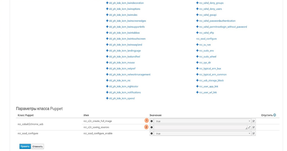Image resolution: width=287 pixels, height=151 pixels.
Task: Click info icon for rcc_c2c_create_full_image
Action: [x=151, y=121]
